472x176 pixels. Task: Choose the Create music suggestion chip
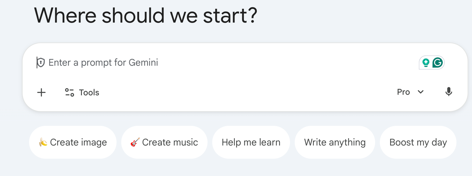click(x=170, y=142)
